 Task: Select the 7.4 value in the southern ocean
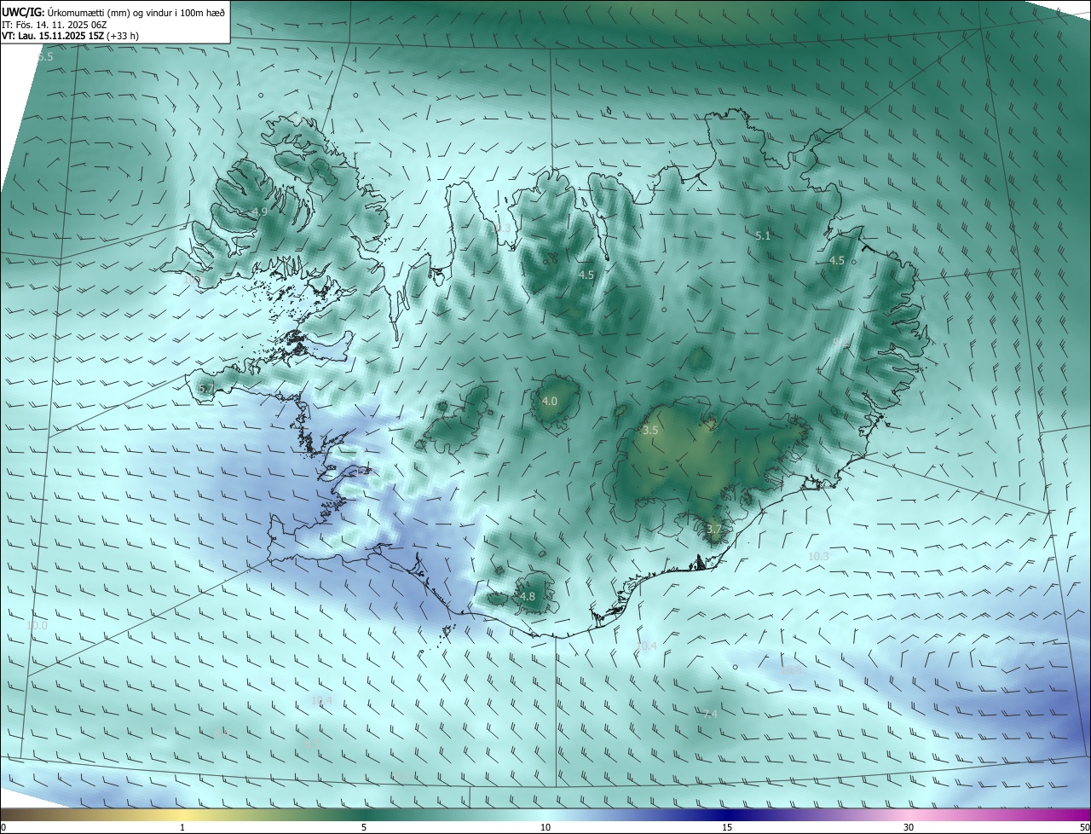coord(711,715)
